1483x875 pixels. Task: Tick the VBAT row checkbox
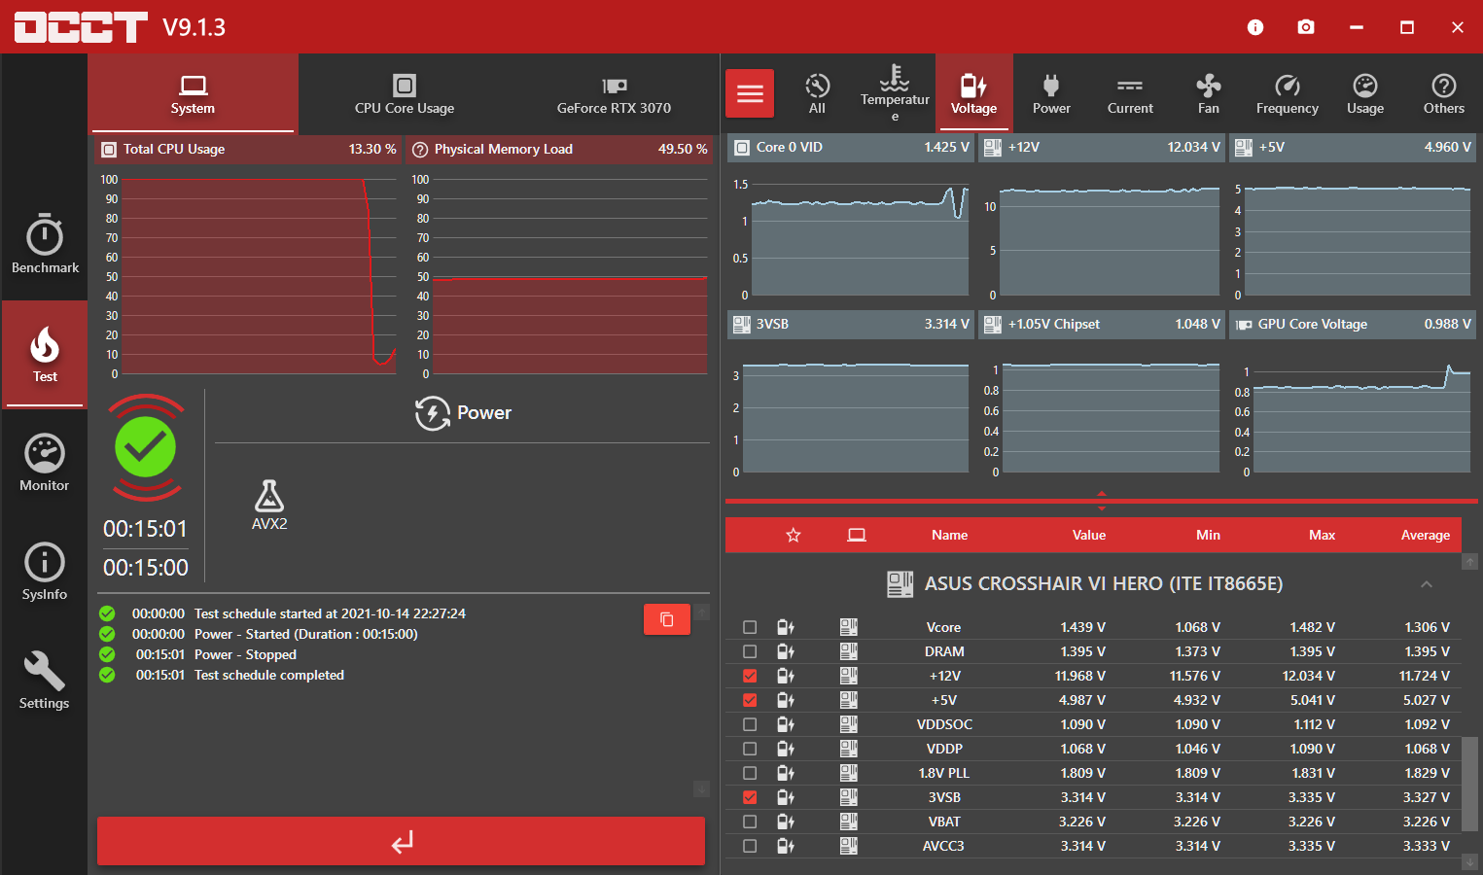pos(750,822)
